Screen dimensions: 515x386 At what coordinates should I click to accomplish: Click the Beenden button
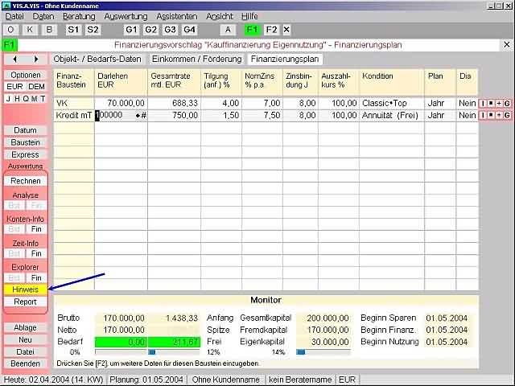[x=25, y=363]
